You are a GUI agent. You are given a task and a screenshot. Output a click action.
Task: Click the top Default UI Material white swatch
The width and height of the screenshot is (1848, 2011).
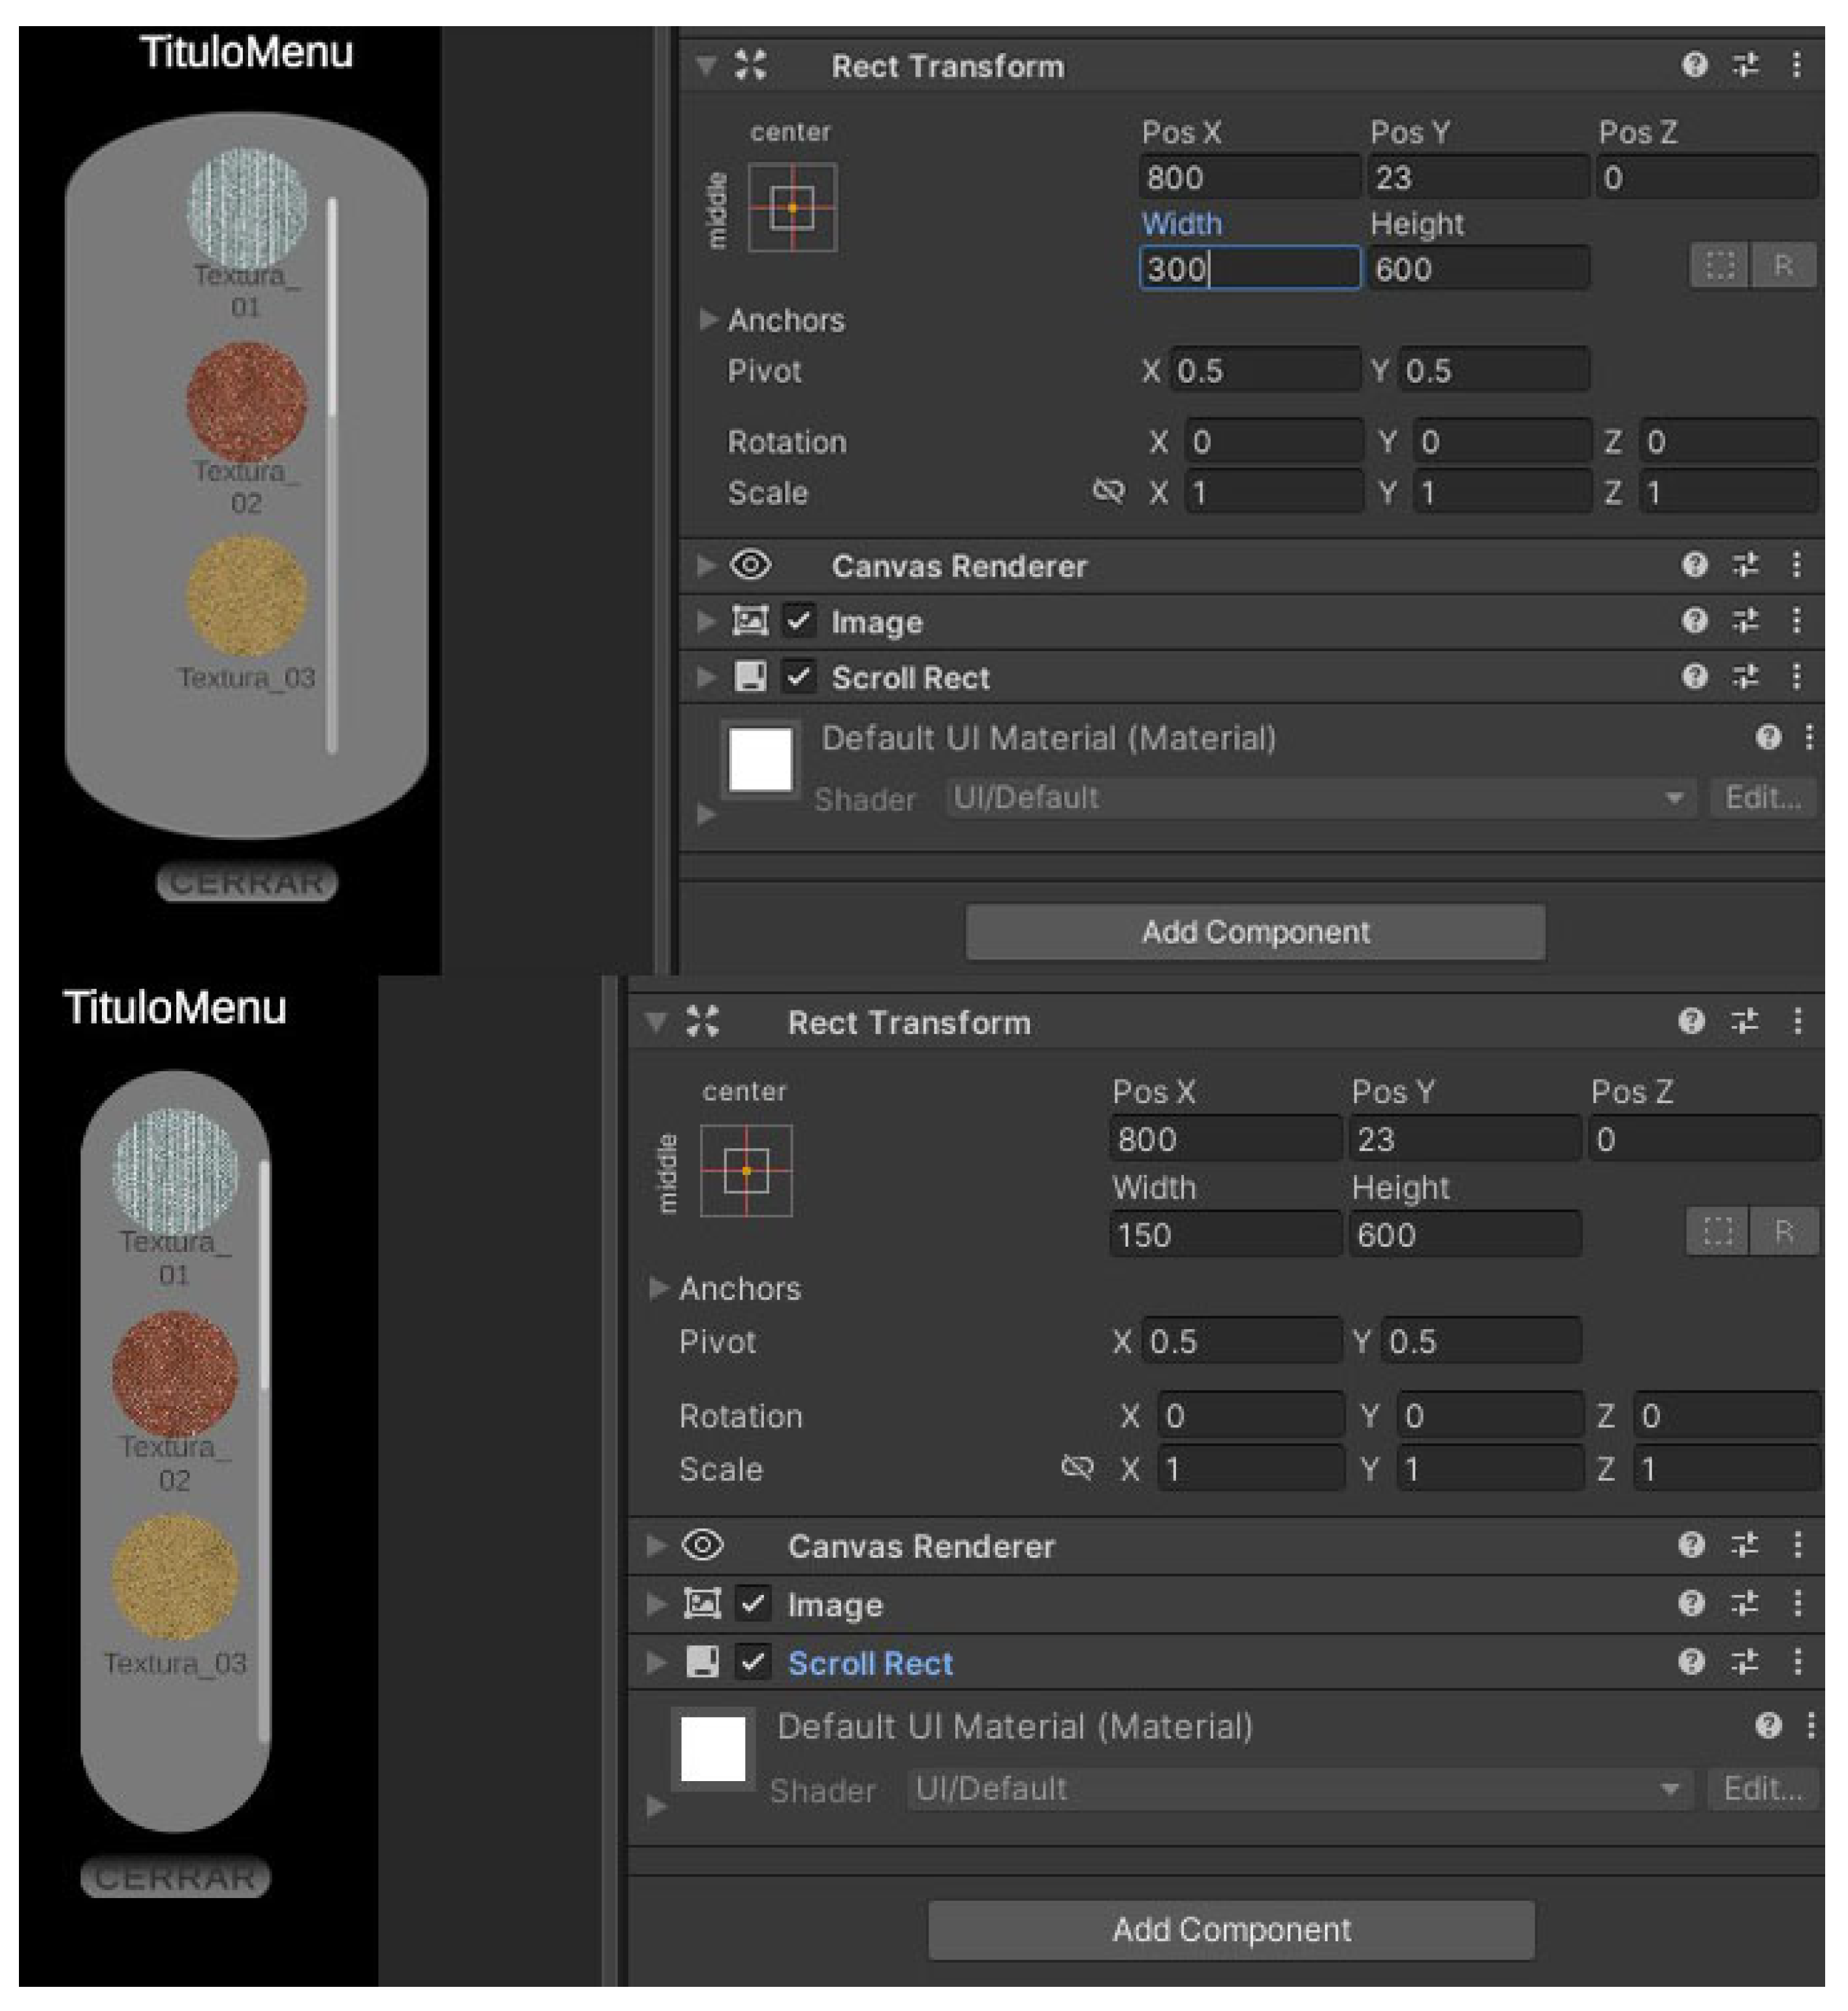click(761, 760)
